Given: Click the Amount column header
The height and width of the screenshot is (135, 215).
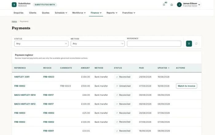Looking at the screenshot, I should click(85, 68).
